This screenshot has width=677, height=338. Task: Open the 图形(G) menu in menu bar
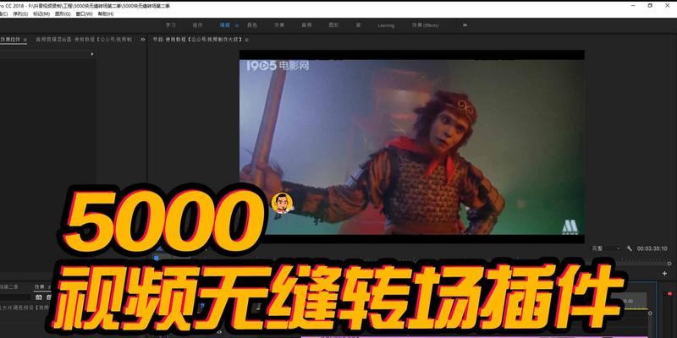[63, 14]
